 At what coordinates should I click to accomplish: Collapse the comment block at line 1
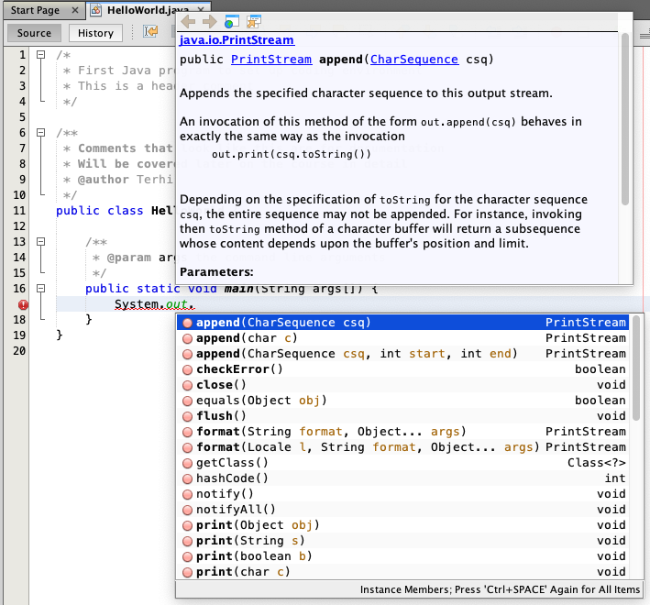40,55
